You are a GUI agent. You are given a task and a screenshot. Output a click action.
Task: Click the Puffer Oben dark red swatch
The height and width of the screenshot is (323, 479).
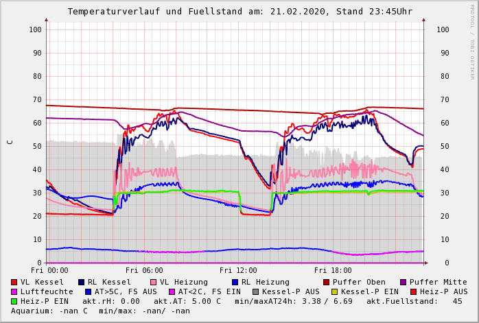coord(326,282)
